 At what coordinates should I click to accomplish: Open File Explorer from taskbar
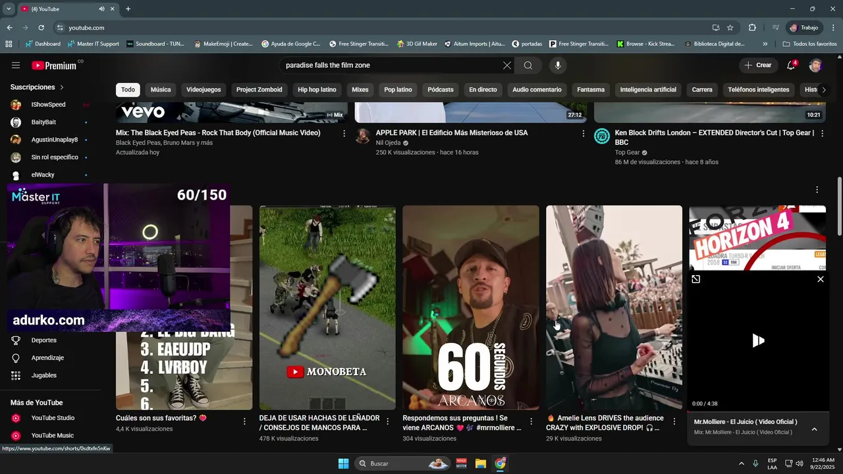click(481, 463)
